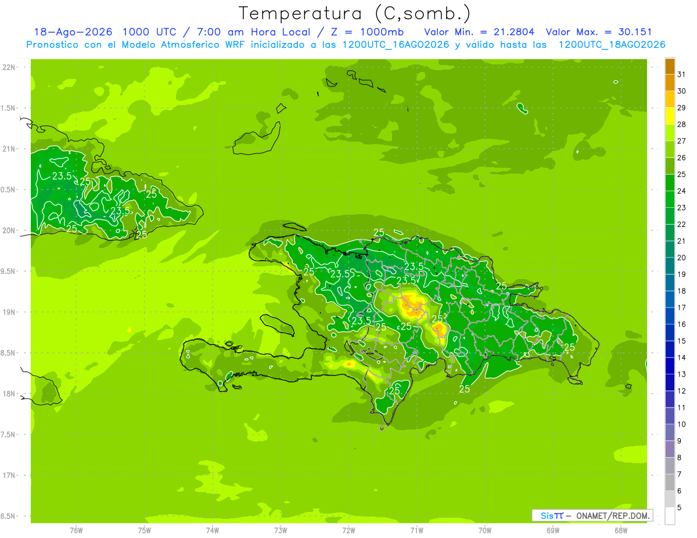This screenshot has width=697, height=538.
Task: Click the gray 6 degree legend swatch
Action: 670,483
